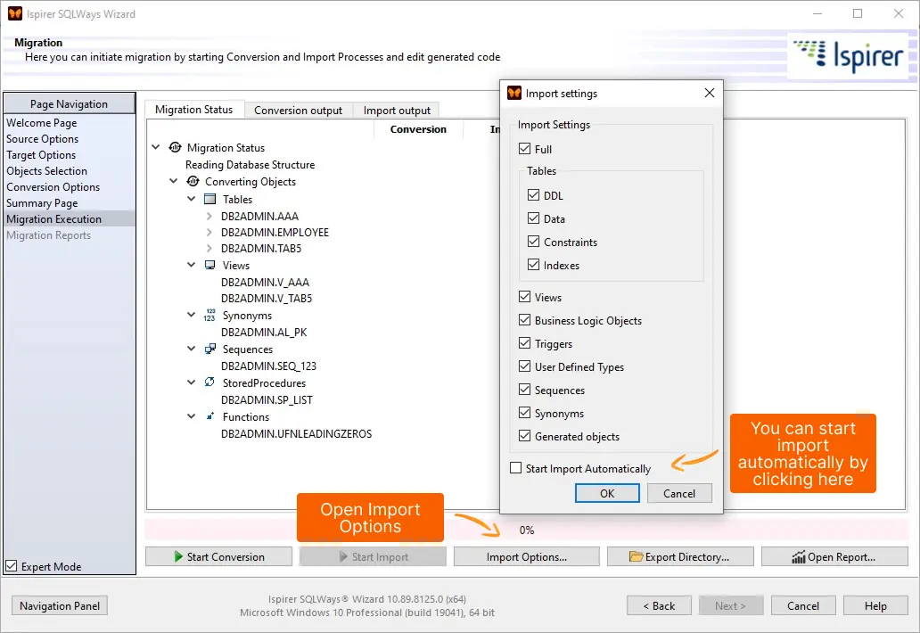Open the Import output tab
This screenshot has width=920, height=633.
click(397, 111)
